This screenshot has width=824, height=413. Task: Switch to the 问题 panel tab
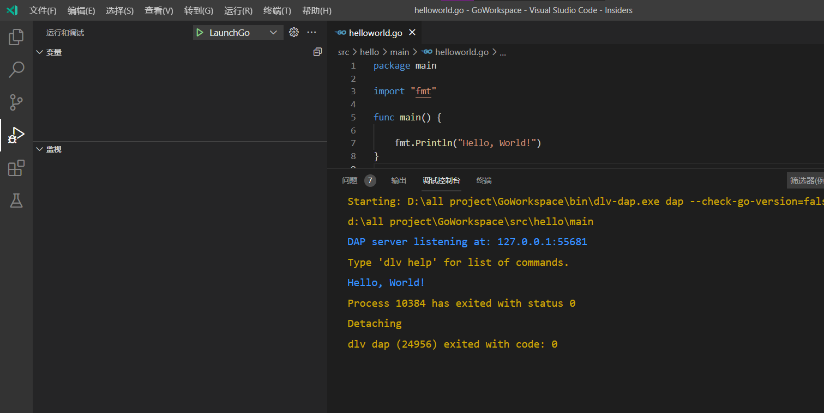[350, 181]
